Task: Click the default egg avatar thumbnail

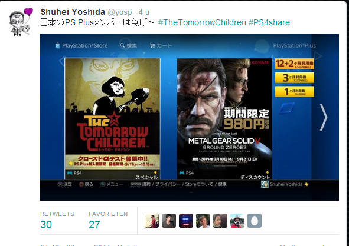Action: 255,221
